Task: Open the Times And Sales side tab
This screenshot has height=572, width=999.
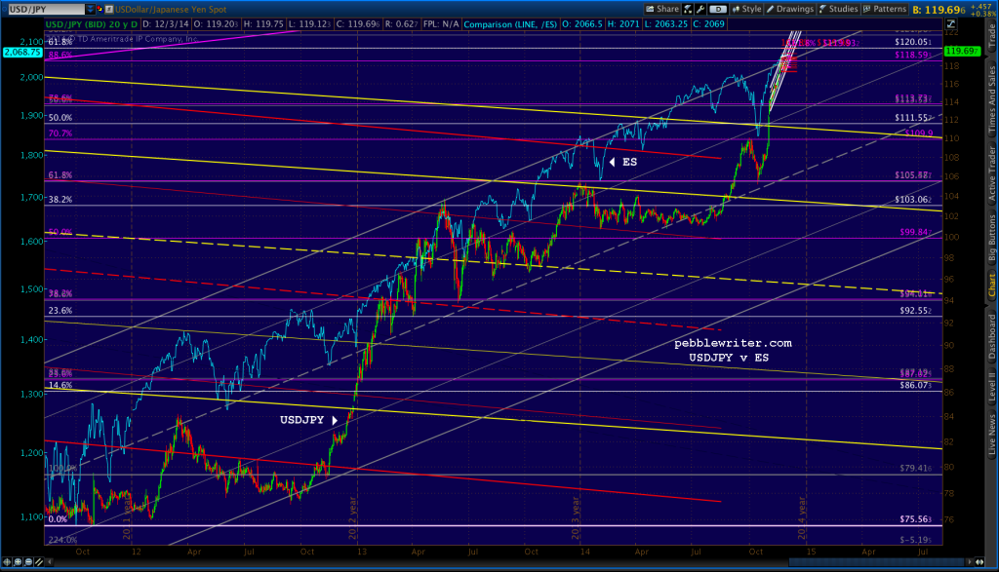Action: pos(992,100)
